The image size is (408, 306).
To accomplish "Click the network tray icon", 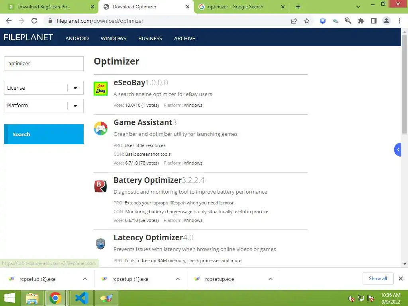I will point(361,298).
